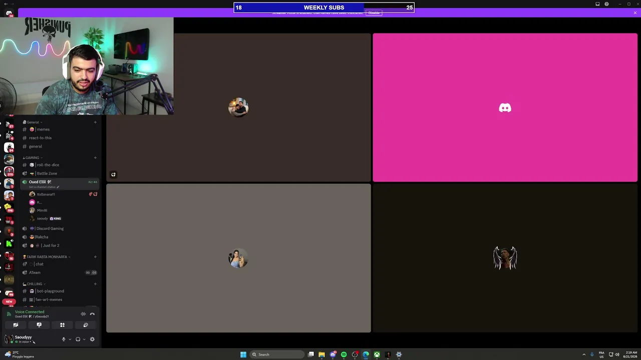The width and height of the screenshot is (641, 360).
Task: Select the Oued Ellil voice channel
Action: click(x=60, y=183)
